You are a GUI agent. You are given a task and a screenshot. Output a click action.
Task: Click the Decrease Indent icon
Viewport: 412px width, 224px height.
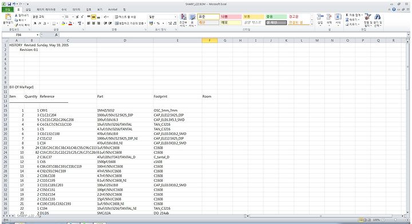(x=105, y=23)
